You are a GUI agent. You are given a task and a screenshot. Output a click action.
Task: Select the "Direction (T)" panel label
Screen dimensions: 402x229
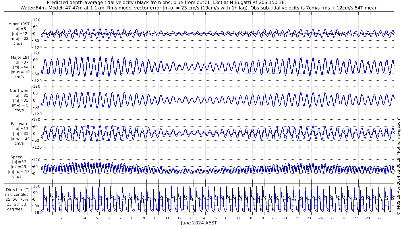[18, 190]
